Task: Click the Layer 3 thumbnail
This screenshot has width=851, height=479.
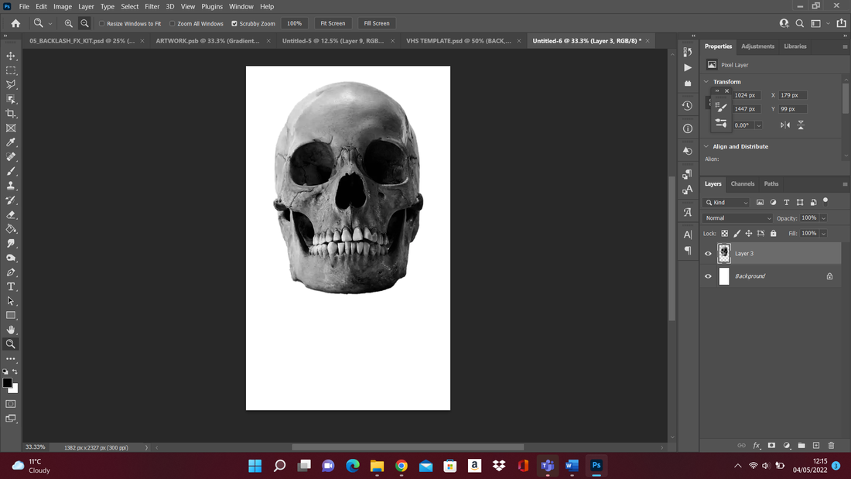Action: pyautogui.click(x=724, y=254)
